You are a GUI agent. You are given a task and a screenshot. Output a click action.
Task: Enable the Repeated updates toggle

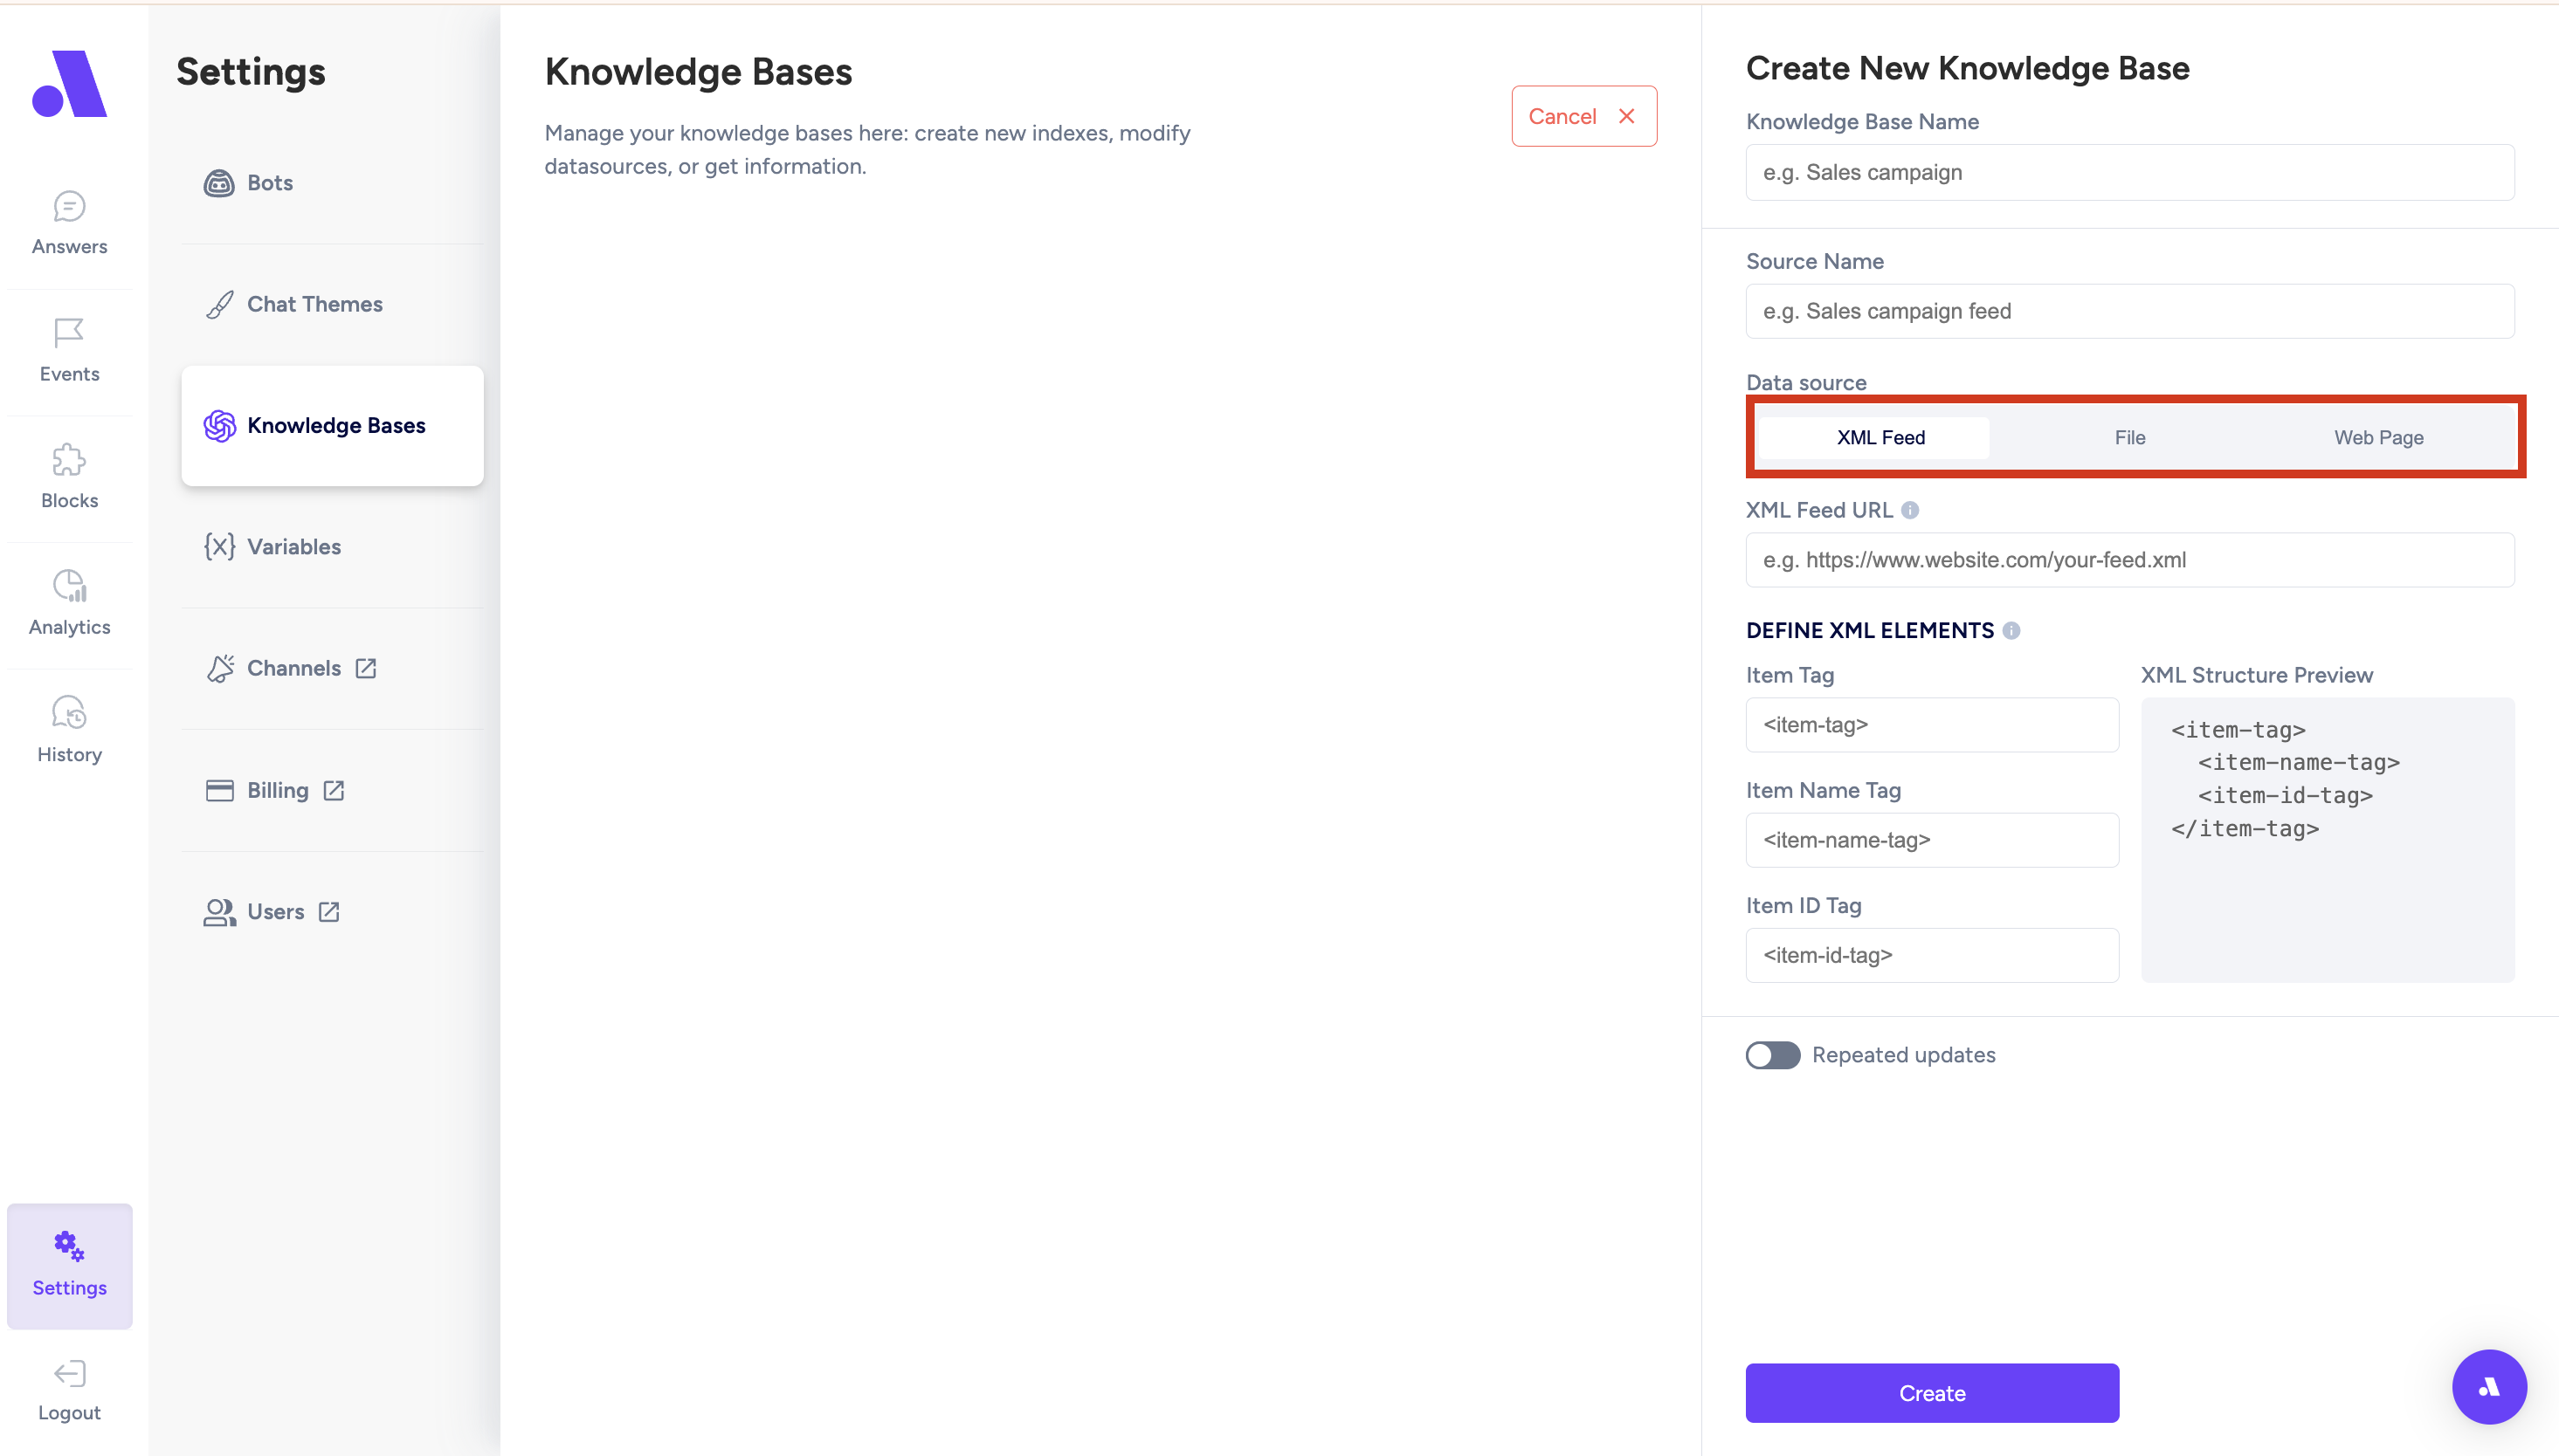[x=1773, y=1055]
